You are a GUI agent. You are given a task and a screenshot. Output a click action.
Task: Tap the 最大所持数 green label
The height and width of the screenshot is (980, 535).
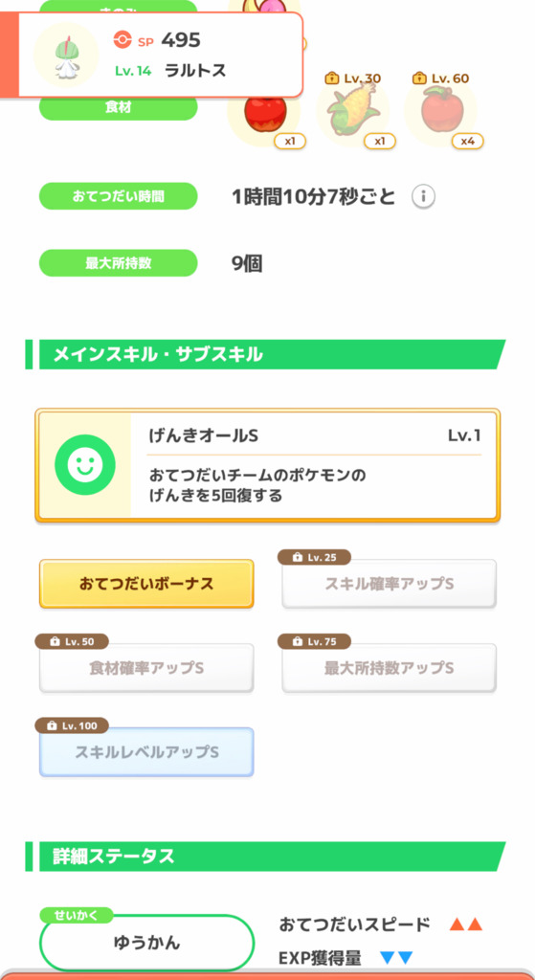pyautogui.click(x=118, y=263)
